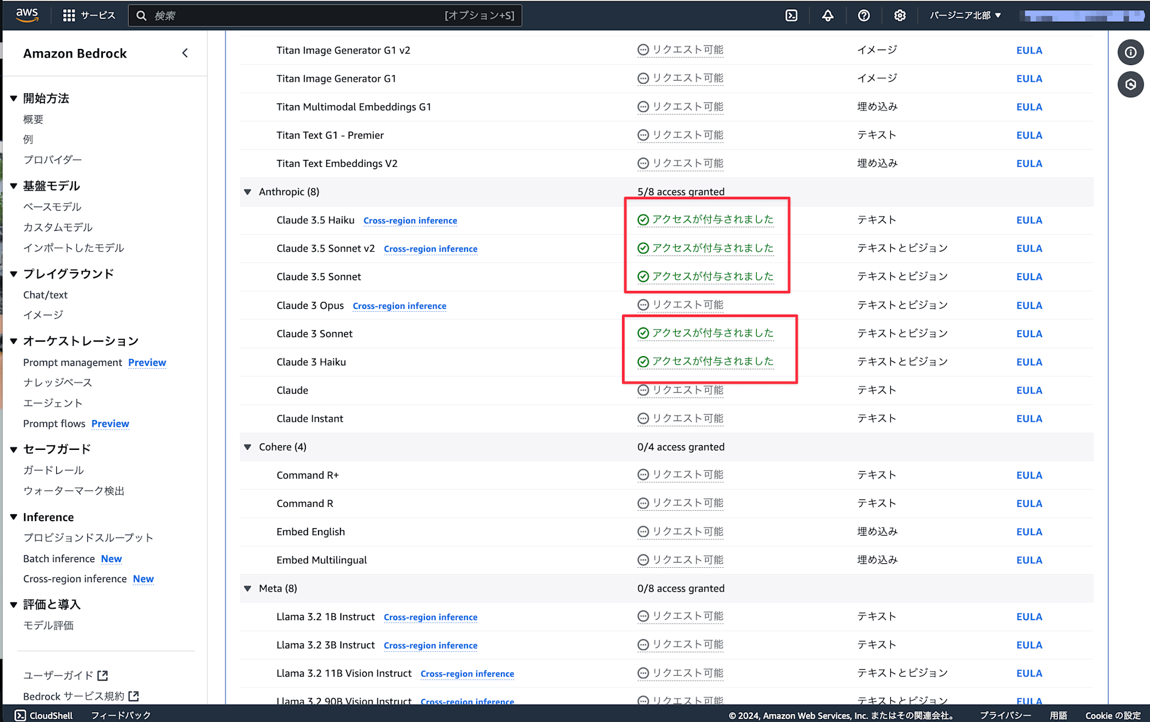Collapse the オーケストレーション section
The height and width of the screenshot is (722, 1150).
pyautogui.click(x=14, y=341)
